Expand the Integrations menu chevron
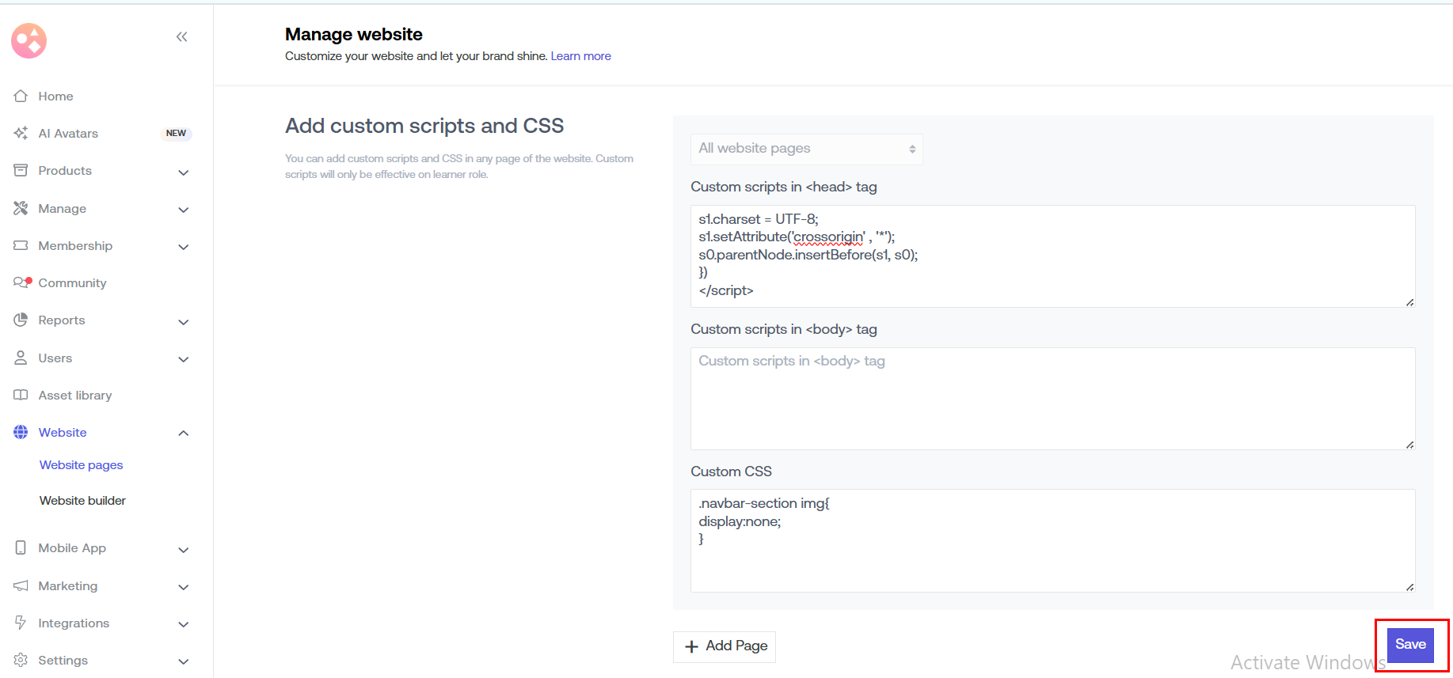The image size is (1453, 678). (x=184, y=624)
